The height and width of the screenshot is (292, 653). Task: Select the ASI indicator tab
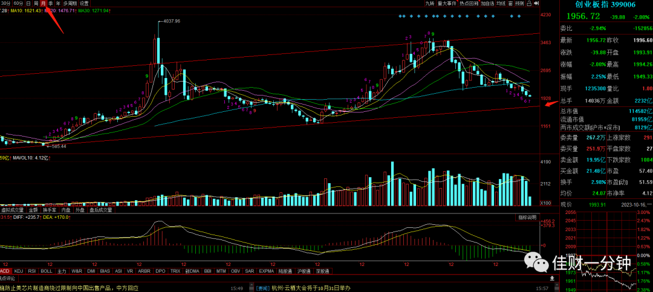point(119,271)
